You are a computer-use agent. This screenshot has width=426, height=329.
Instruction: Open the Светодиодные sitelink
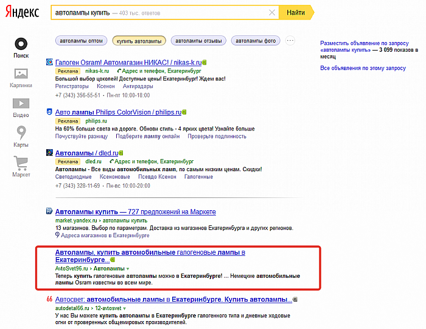click(73, 177)
